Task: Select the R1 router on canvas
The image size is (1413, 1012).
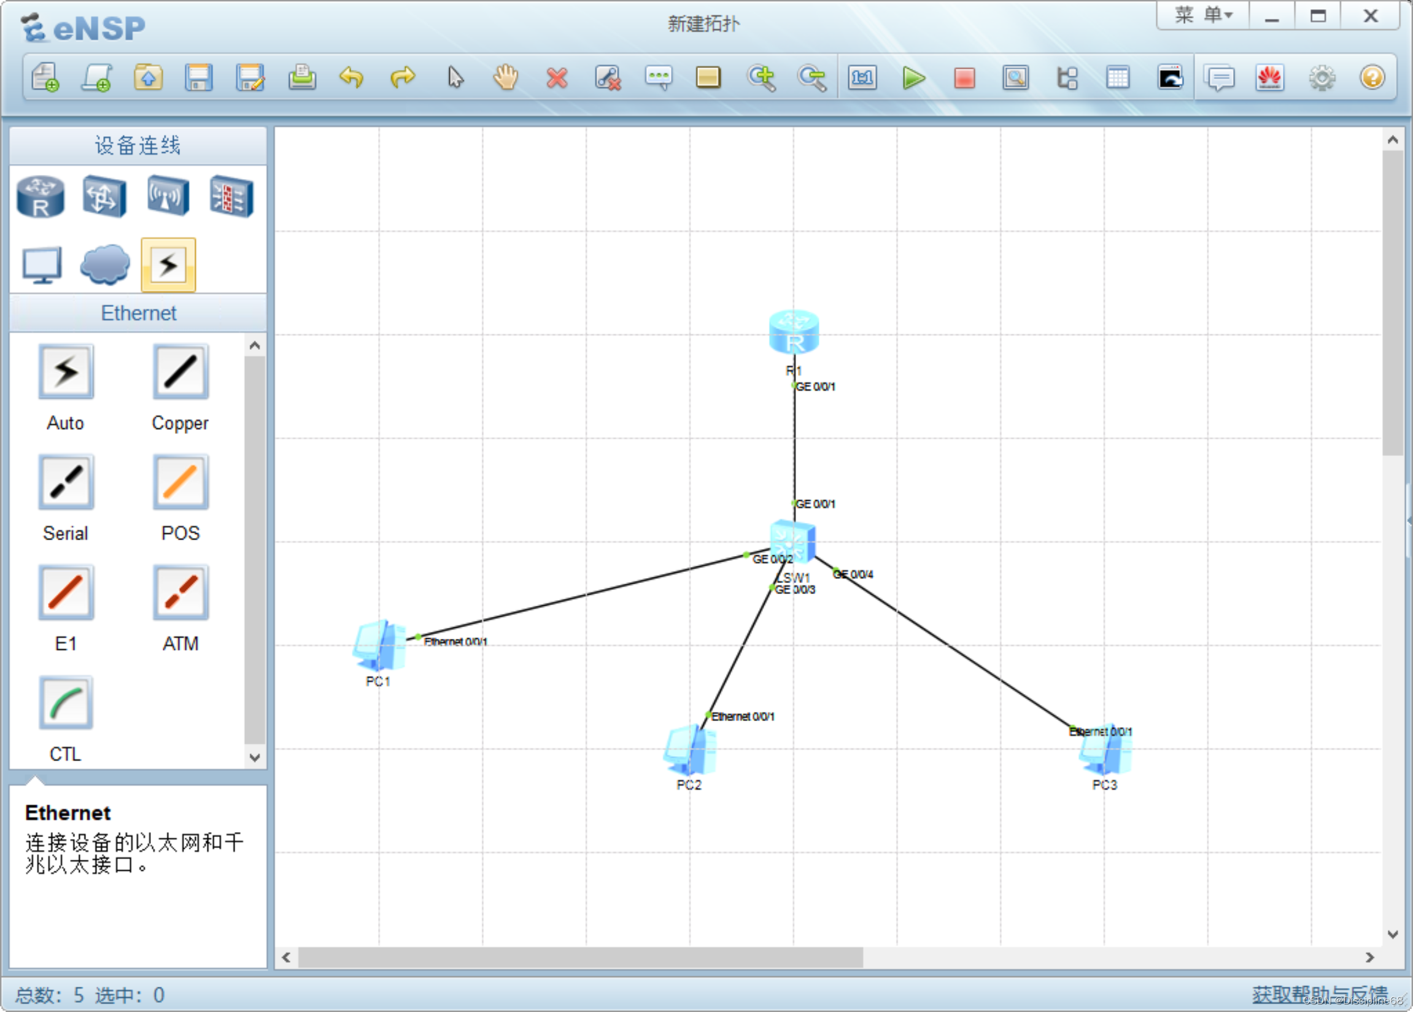Action: click(x=794, y=333)
